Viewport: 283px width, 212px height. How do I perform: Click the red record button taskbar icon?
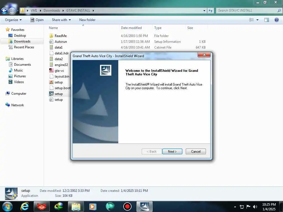pos(127,206)
